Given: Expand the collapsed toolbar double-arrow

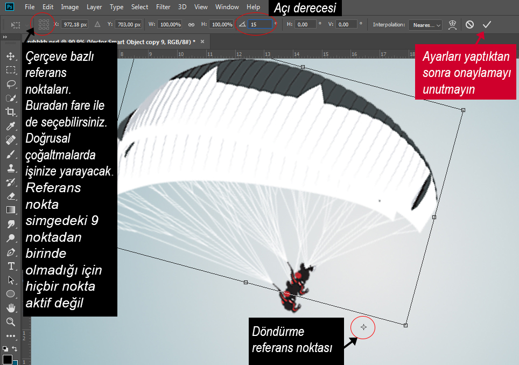Looking at the screenshot, I should point(5,37).
